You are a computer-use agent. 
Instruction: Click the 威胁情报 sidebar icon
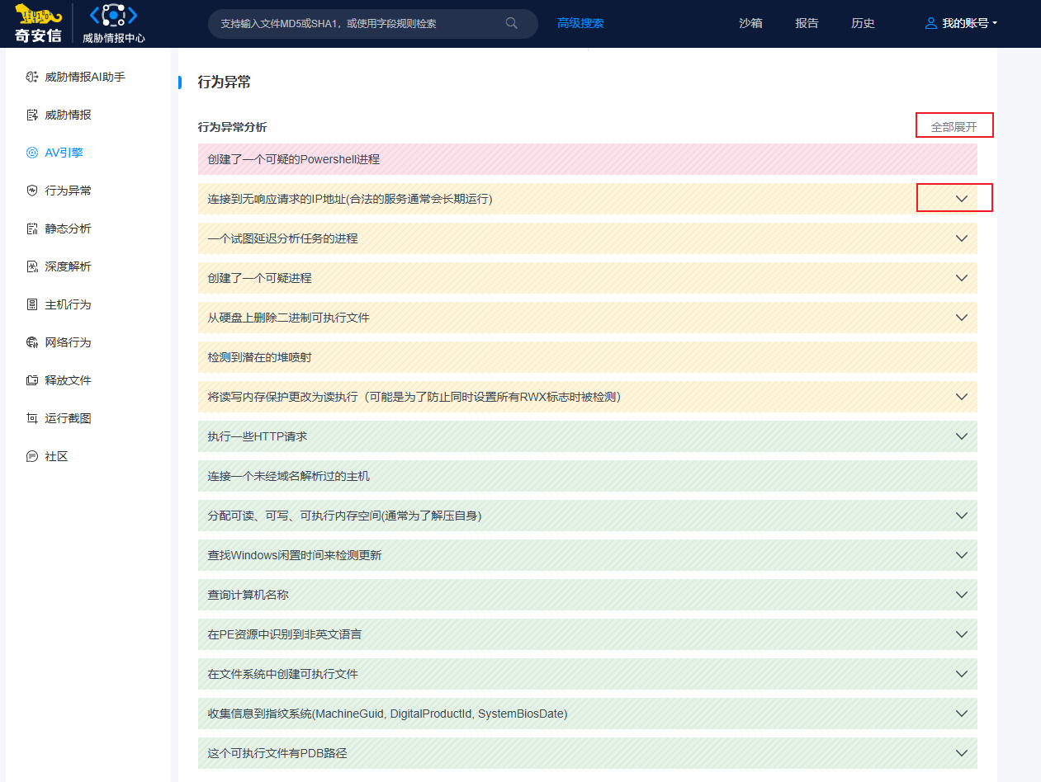coord(32,115)
